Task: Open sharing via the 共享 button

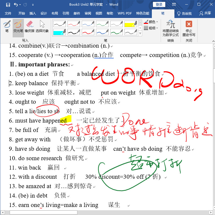Action: pyautogui.click(x=205, y=13)
